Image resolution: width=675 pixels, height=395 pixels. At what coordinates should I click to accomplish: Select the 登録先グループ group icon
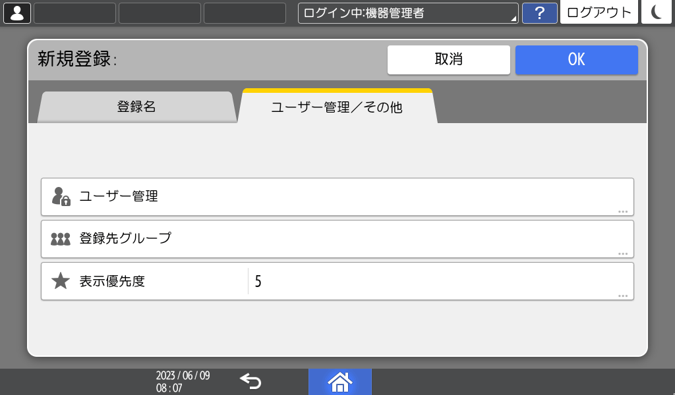[59, 238]
